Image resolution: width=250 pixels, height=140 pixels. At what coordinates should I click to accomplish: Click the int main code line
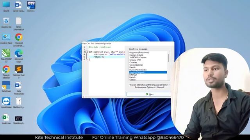click(x=107, y=52)
